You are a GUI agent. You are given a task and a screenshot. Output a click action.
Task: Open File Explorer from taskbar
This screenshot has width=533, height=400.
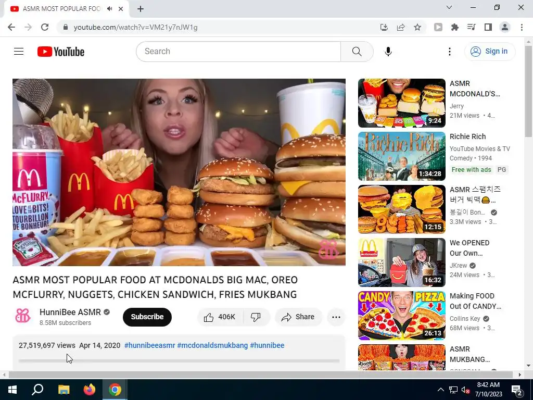coord(64,390)
